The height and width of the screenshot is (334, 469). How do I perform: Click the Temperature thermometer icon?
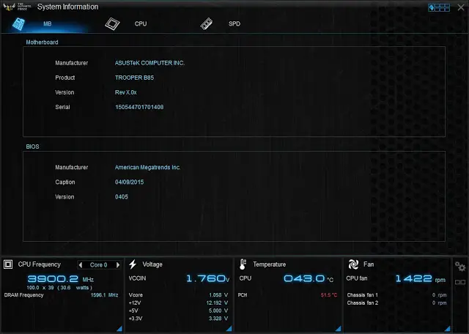click(243, 264)
